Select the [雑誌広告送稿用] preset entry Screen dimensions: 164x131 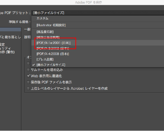pos(98,37)
